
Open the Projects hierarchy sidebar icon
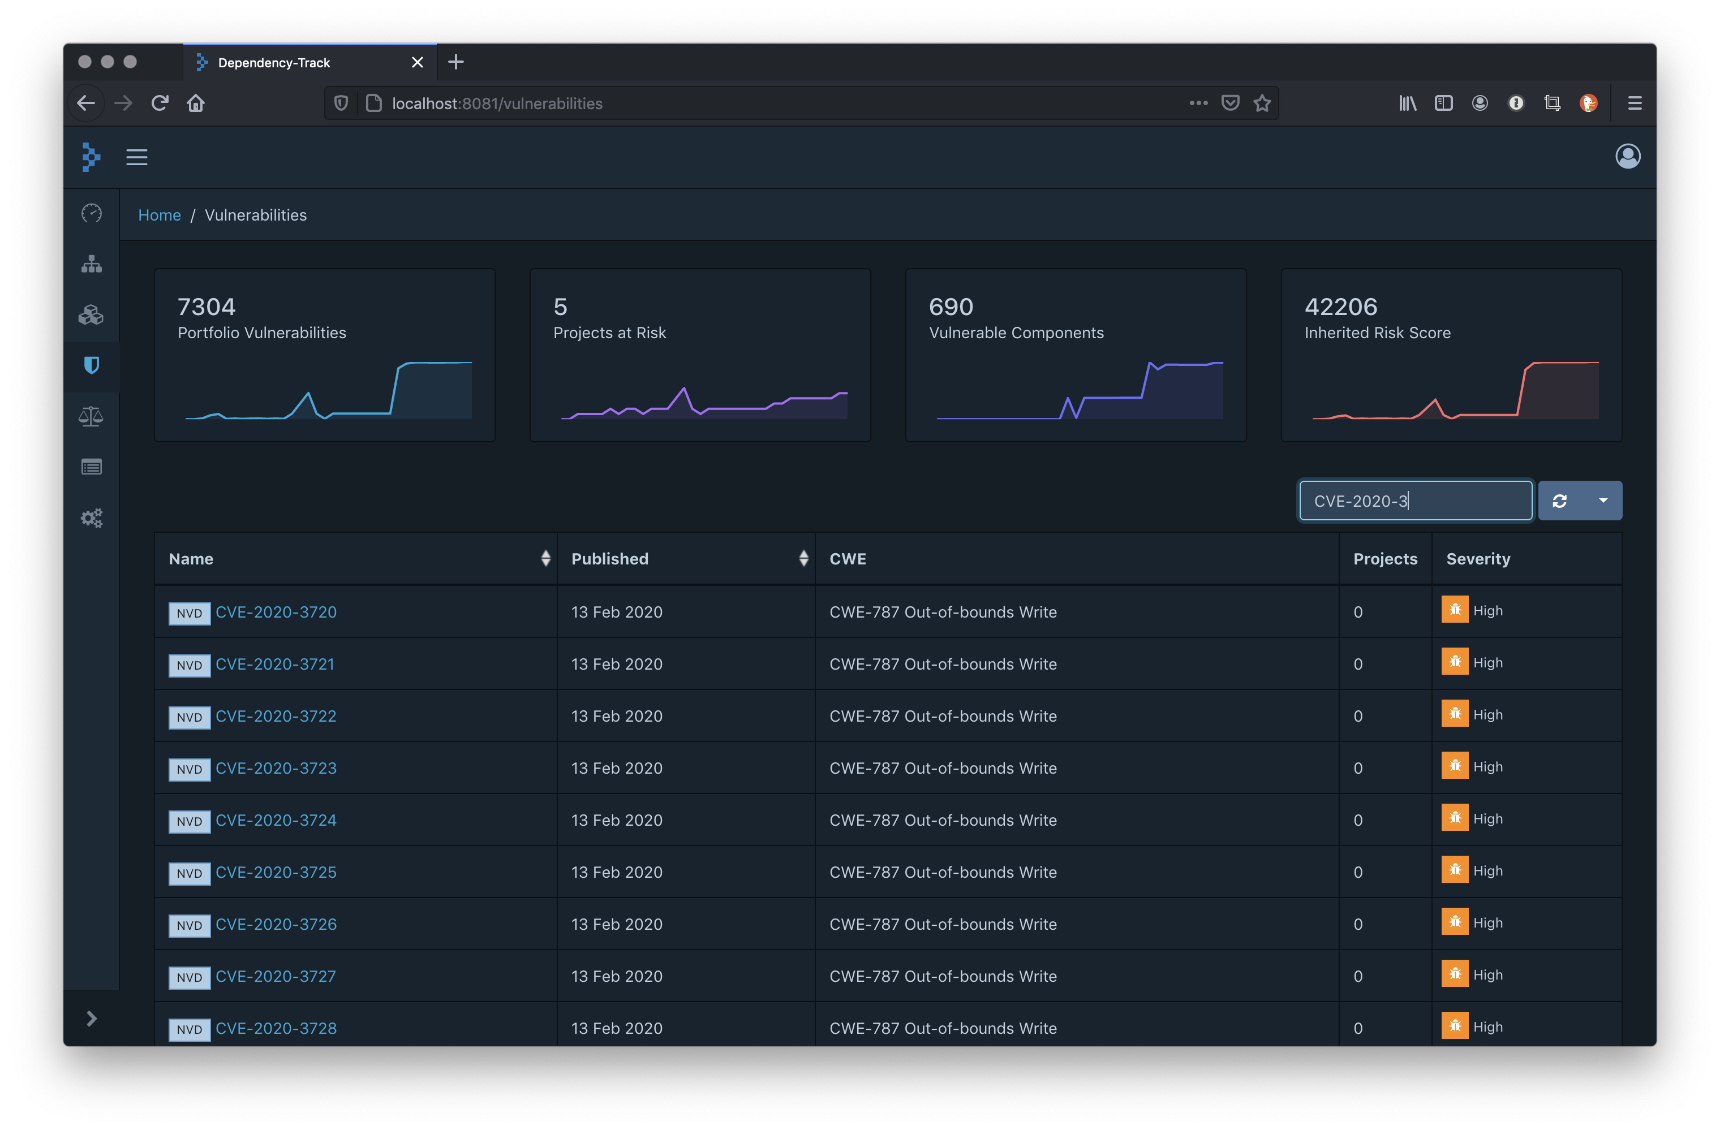coord(91,264)
